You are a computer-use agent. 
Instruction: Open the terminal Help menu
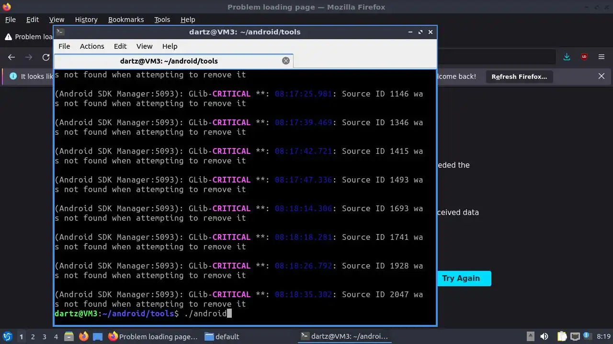click(170, 46)
